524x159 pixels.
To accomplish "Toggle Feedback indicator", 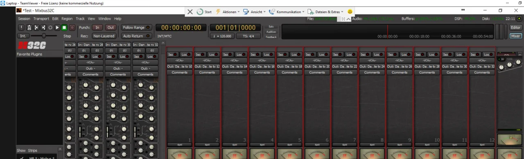I will tap(271, 37).
